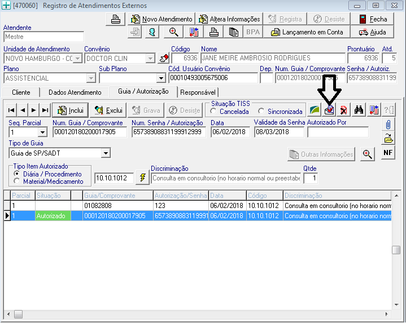Open the Plano dropdown
This screenshot has height=323, width=406.
point(91,78)
